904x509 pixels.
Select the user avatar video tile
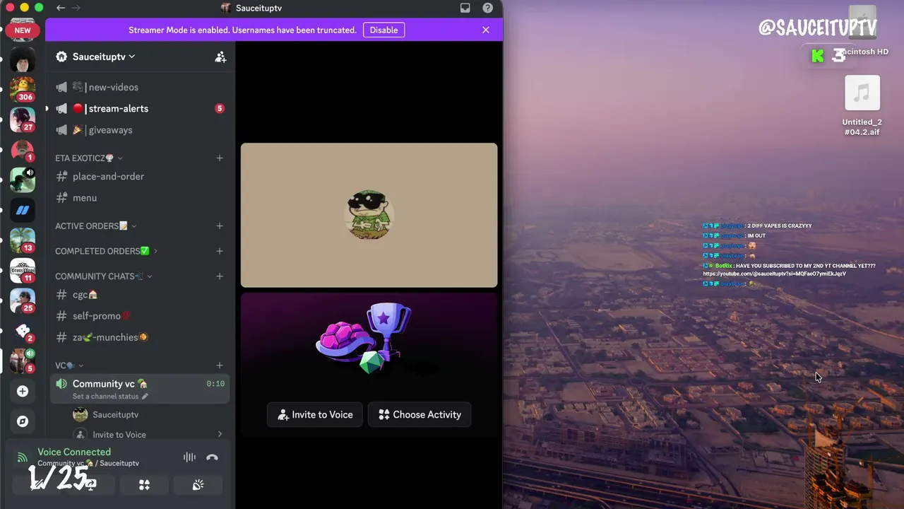click(369, 216)
